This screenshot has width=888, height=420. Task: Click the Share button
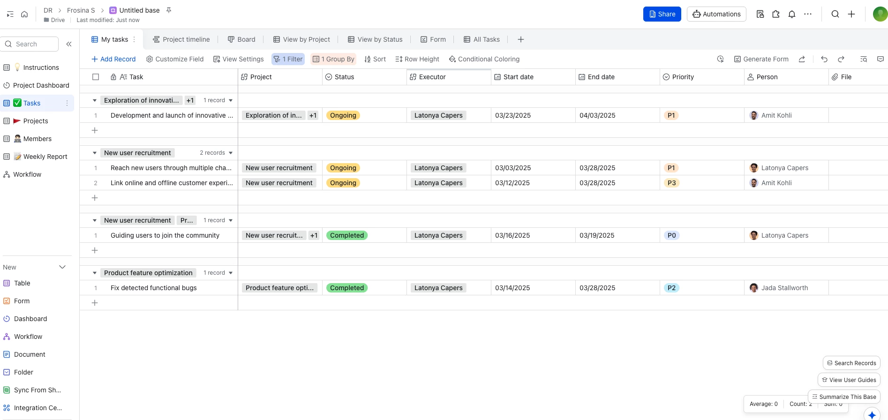click(662, 14)
